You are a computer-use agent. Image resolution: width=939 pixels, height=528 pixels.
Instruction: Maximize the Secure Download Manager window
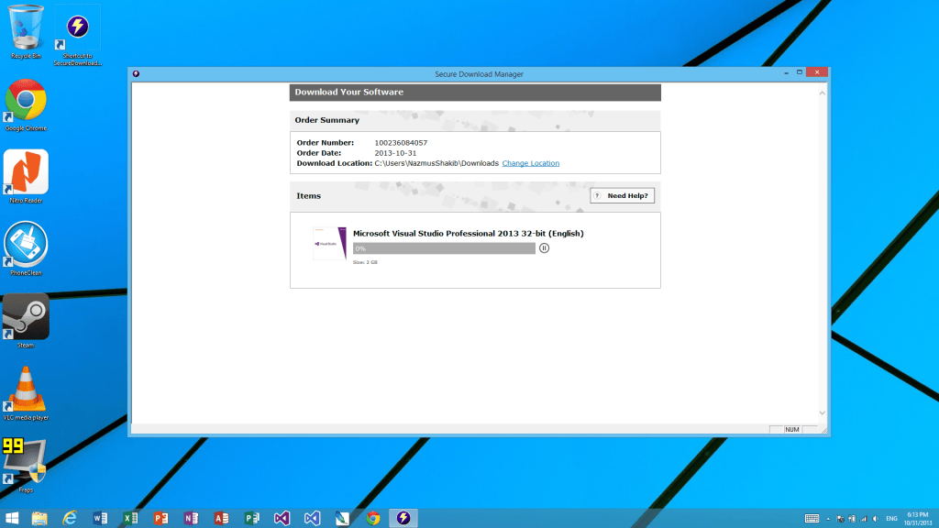800,72
